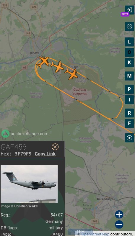The image size is (135, 236).
Task: Click the F button
Action: point(129,123)
